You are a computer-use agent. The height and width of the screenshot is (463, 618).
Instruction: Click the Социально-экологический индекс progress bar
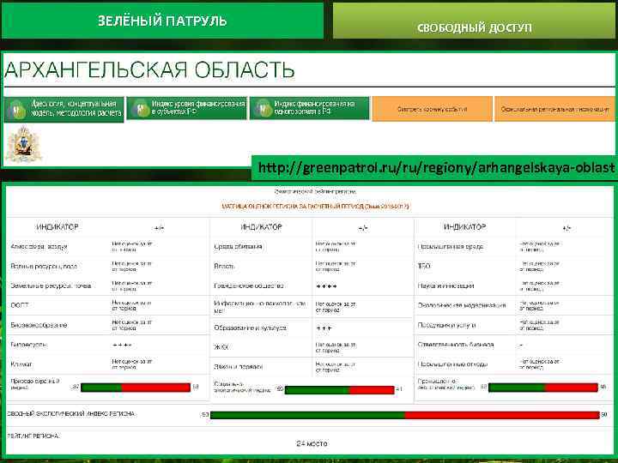(x=339, y=390)
